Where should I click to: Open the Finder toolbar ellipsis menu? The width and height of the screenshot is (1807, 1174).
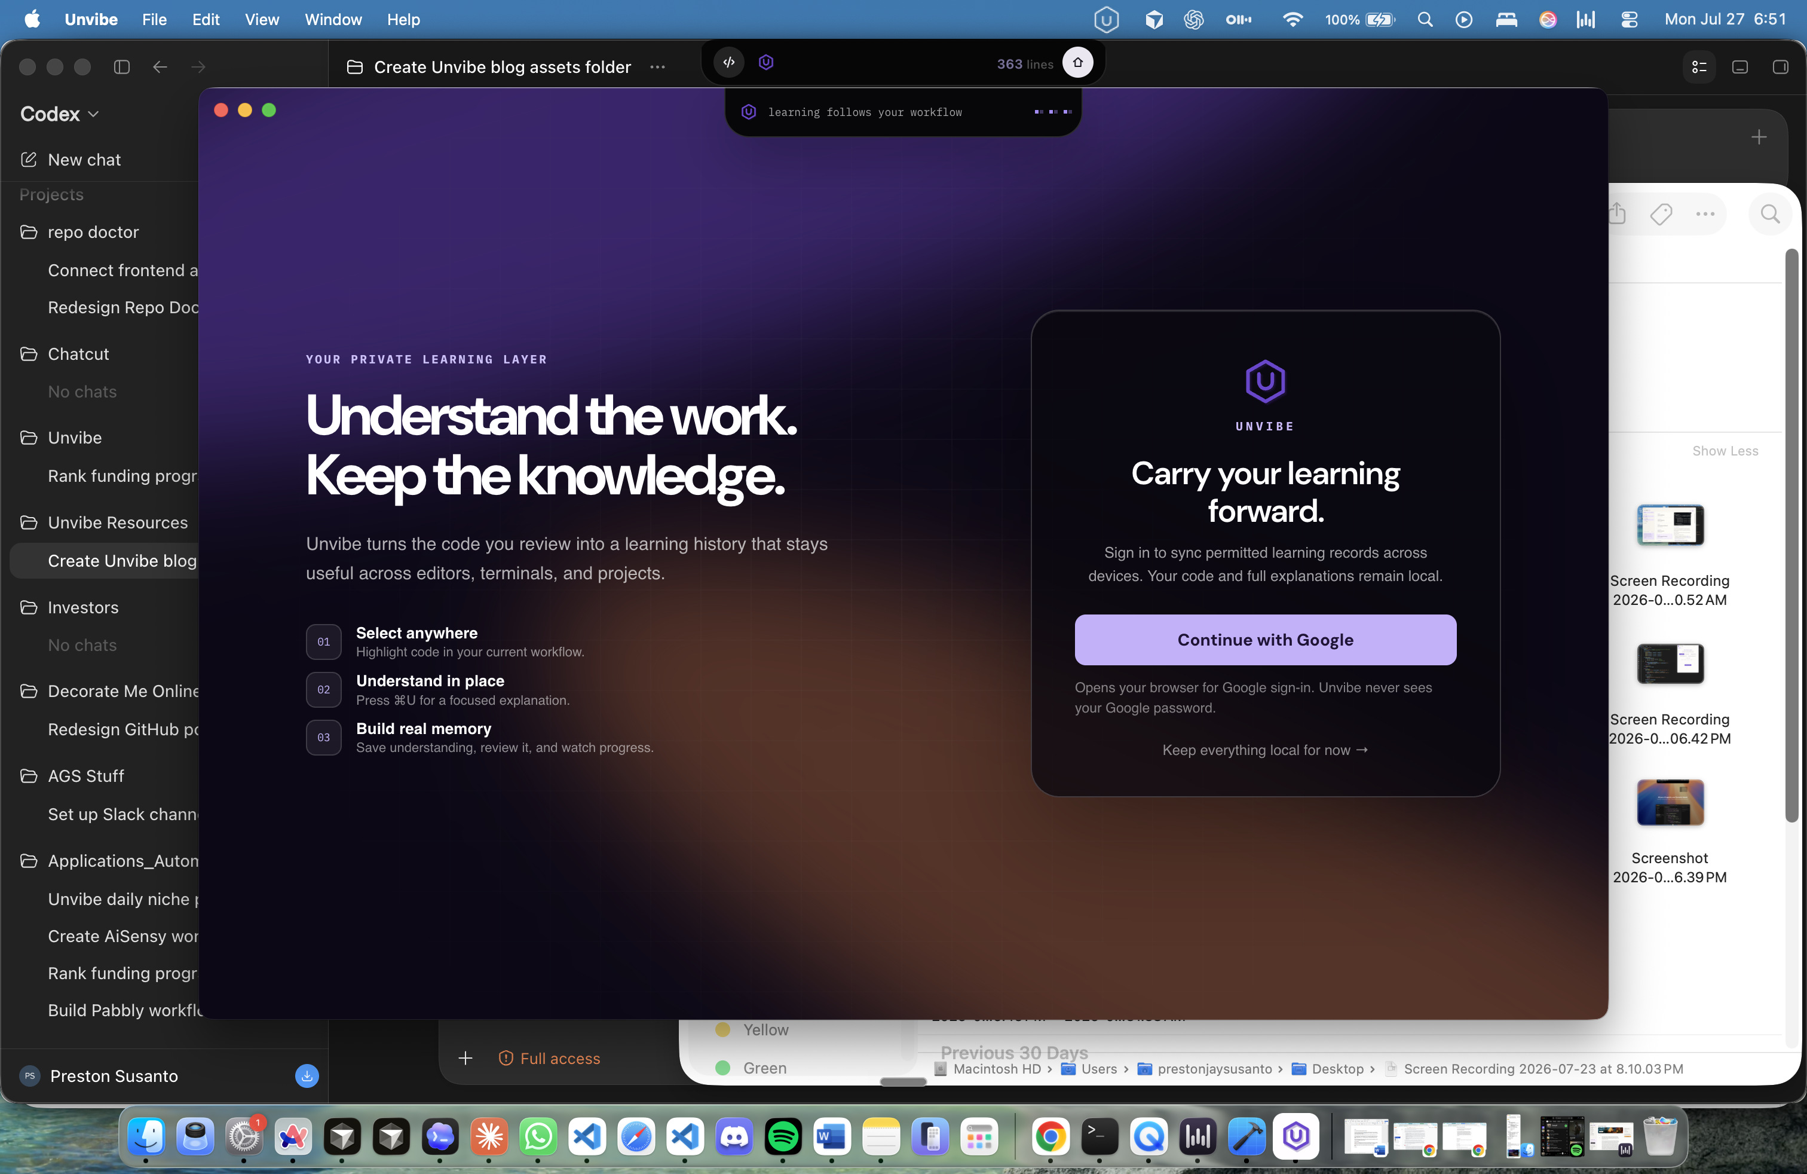coord(1705,214)
